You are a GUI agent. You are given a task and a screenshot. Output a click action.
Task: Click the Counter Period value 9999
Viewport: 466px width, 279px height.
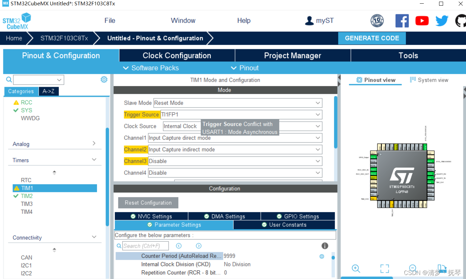(230, 256)
